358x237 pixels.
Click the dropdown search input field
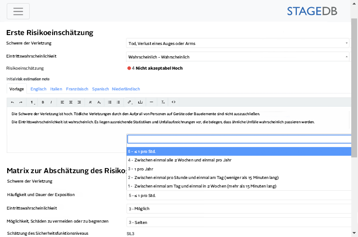coord(238,139)
